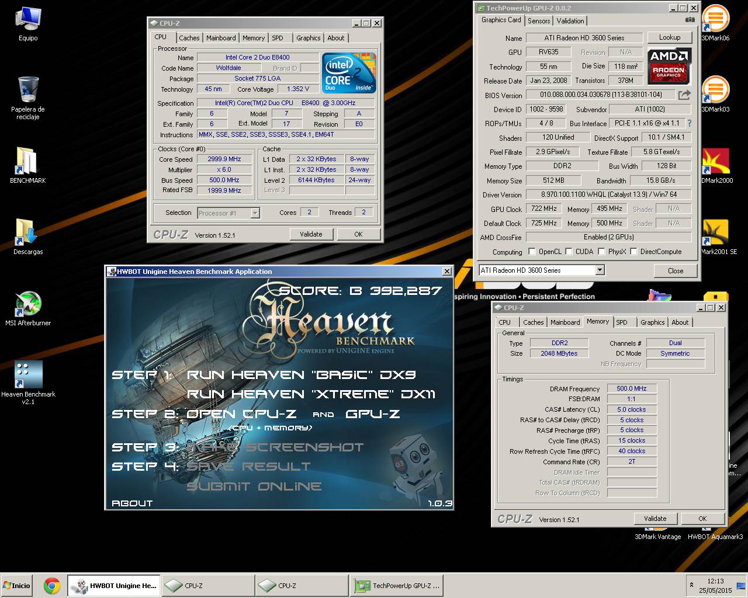
Task: Switch to HWBOT Unigine Heaven taskbar item
Action: (113, 586)
